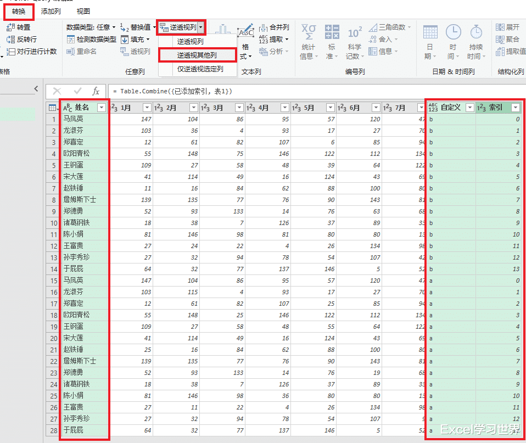
Task: Click cell 欧阳青松 in row 4
Action: pyautogui.click(x=85, y=154)
